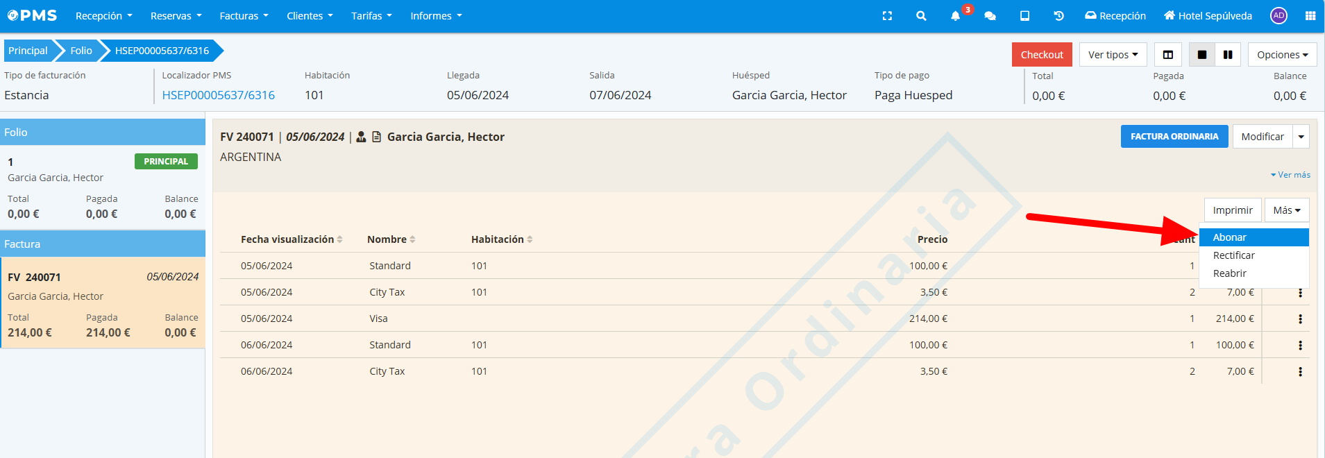Open the chat messages icon

(x=990, y=16)
